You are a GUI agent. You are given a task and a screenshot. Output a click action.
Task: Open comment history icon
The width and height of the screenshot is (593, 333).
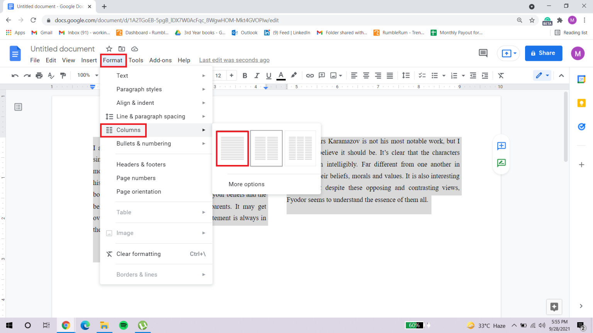483,53
